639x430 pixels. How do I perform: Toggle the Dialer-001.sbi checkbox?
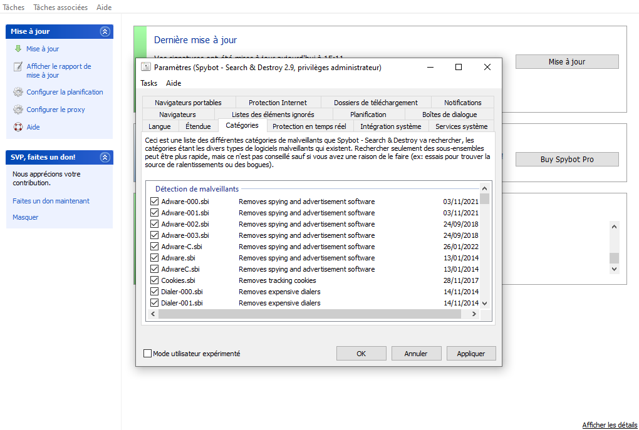pyautogui.click(x=155, y=303)
